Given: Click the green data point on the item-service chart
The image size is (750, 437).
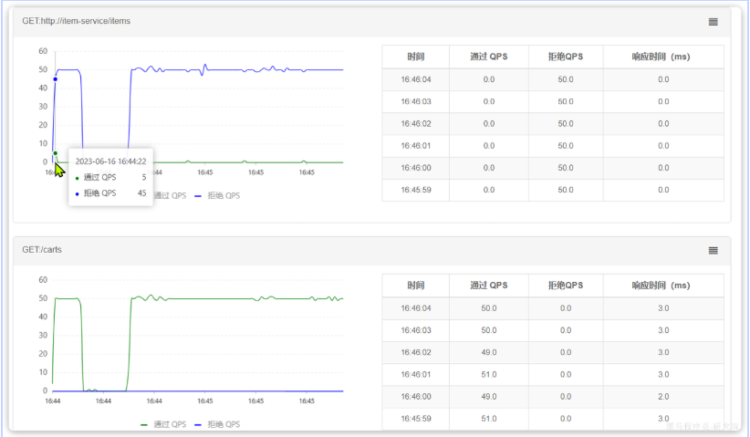Looking at the screenshot, I should [x=55, y=153].
